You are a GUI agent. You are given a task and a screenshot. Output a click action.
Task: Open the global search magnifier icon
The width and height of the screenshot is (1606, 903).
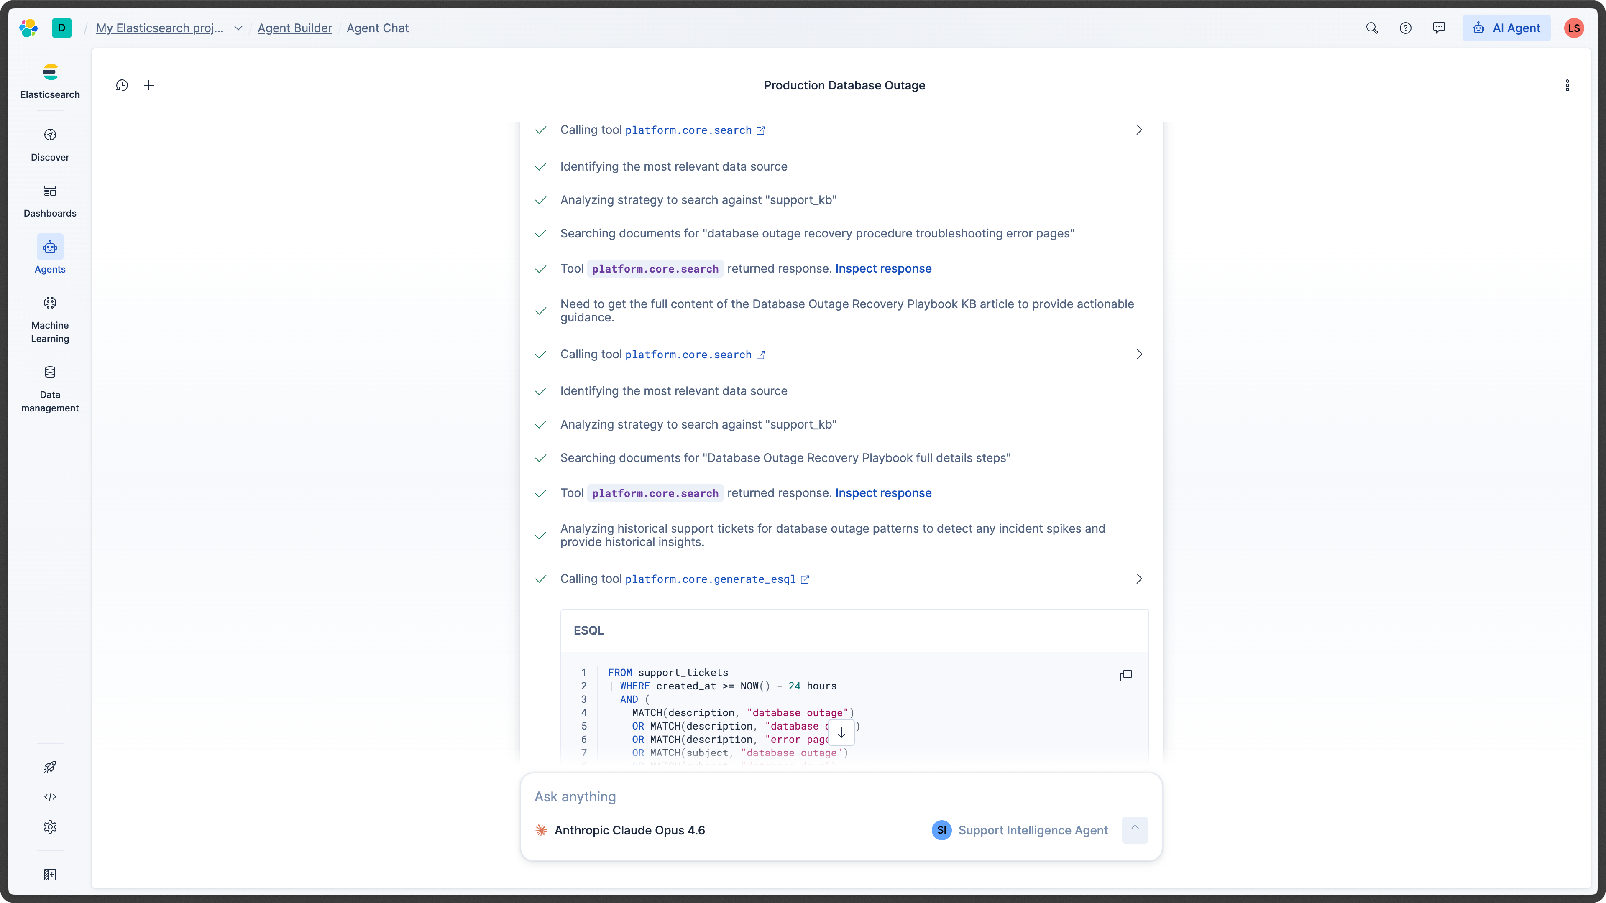click(x=1372, y=28)
